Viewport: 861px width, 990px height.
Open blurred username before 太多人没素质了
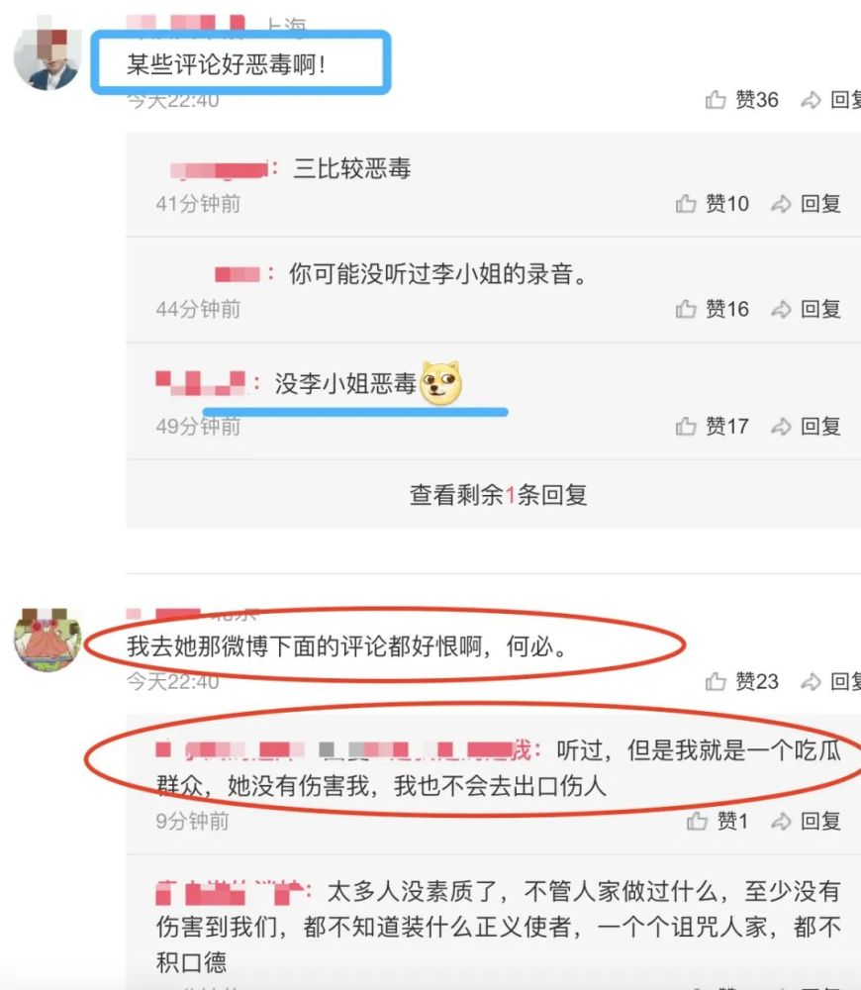point(230,892)
